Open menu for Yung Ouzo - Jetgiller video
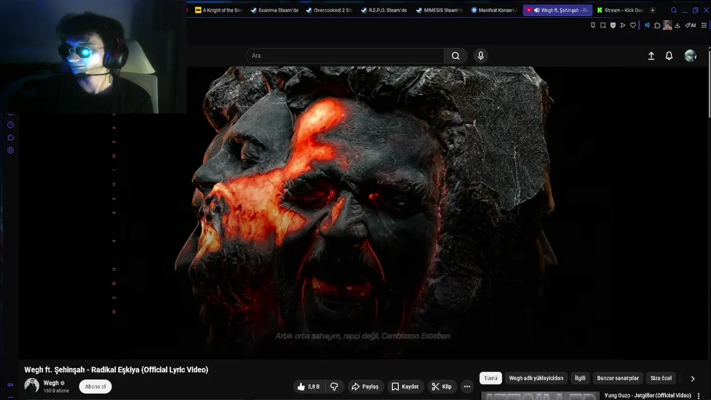This screenshot has width=711, height=400. click(699, 396)
